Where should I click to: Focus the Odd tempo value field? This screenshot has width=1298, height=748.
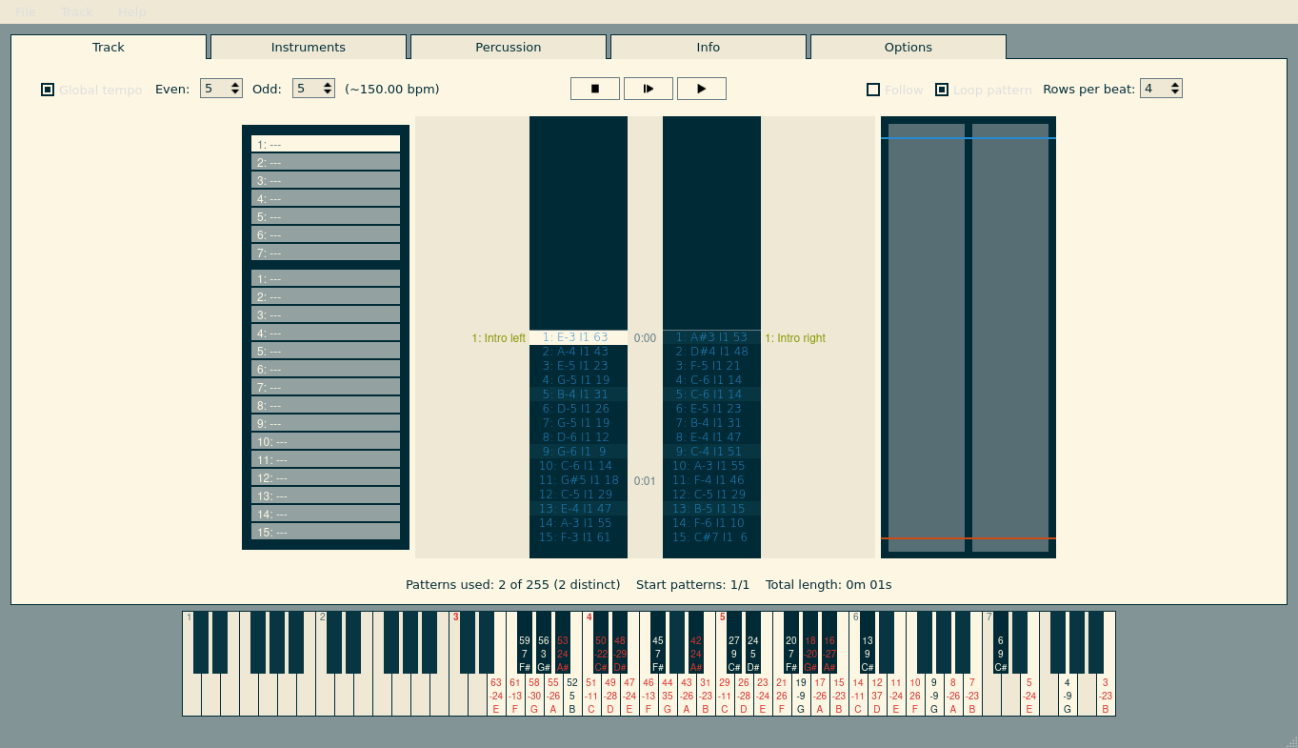coord(307,89)
